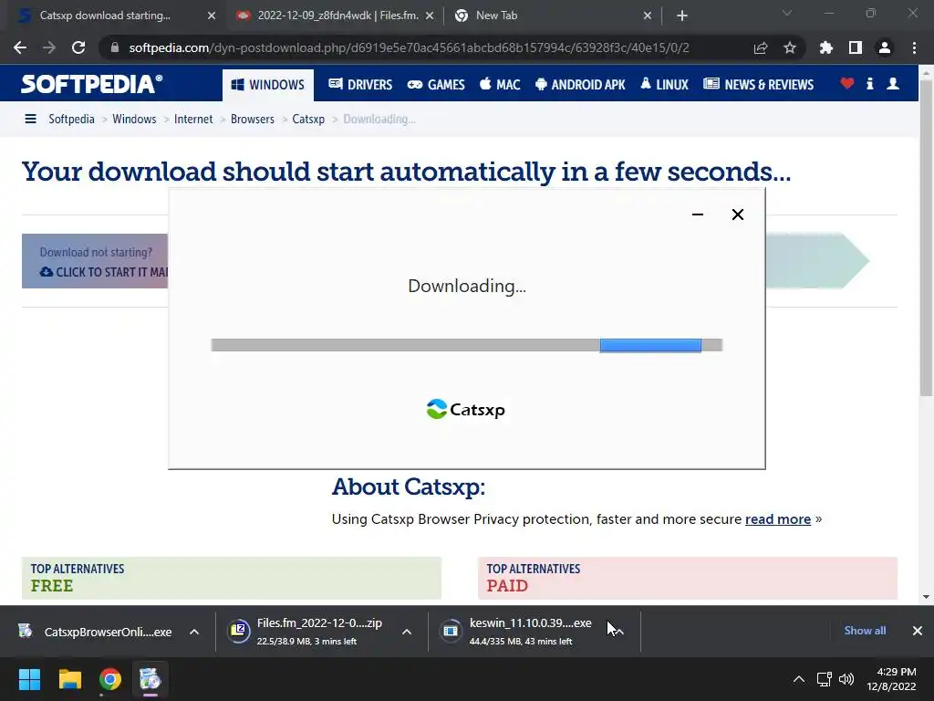The width and height of the screenshot is (934, 701).
Task: Click the Internet breadcrumb link
Action: pyautogui.click(x=193, y=120)
